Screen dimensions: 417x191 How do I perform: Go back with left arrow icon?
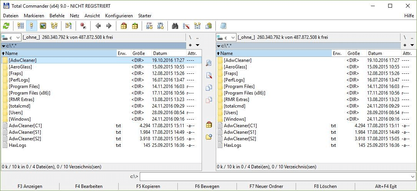pyautogui.click(x=98, y=26)
